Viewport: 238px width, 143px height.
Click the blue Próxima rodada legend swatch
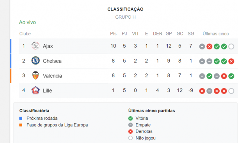21,118
